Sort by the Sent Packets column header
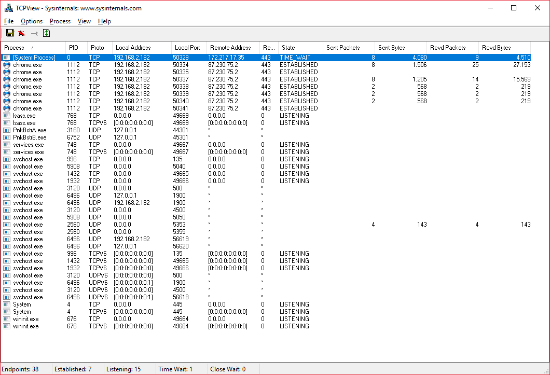 click(x=349, y=48)
